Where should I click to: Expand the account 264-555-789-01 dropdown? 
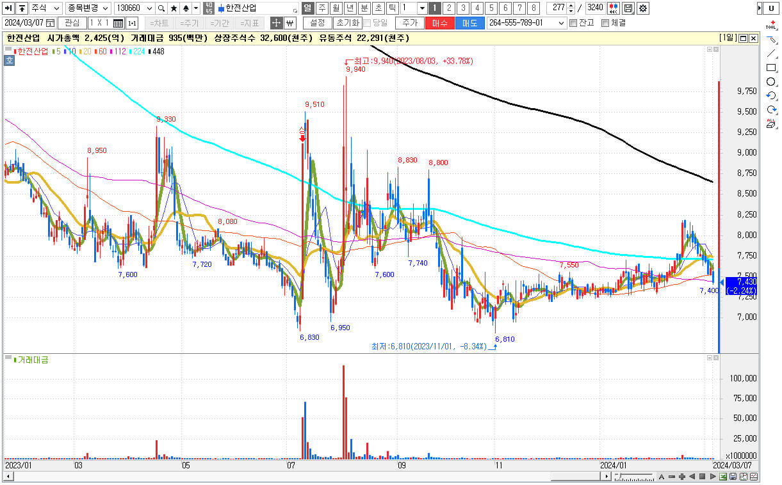click(562, 23)
